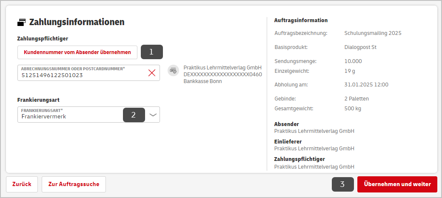Click the company name under Einlieferer
Image resolution: width=442 pixels, height=198 pixels.
(x=314, y=148)
